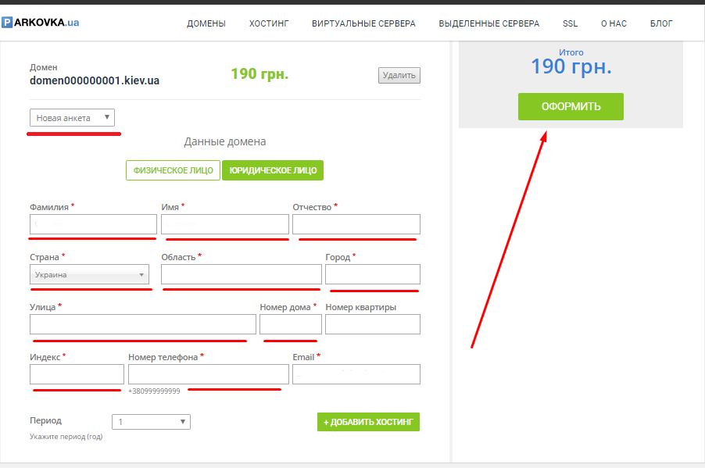Click the Номер телефона input field

point(208,374)
